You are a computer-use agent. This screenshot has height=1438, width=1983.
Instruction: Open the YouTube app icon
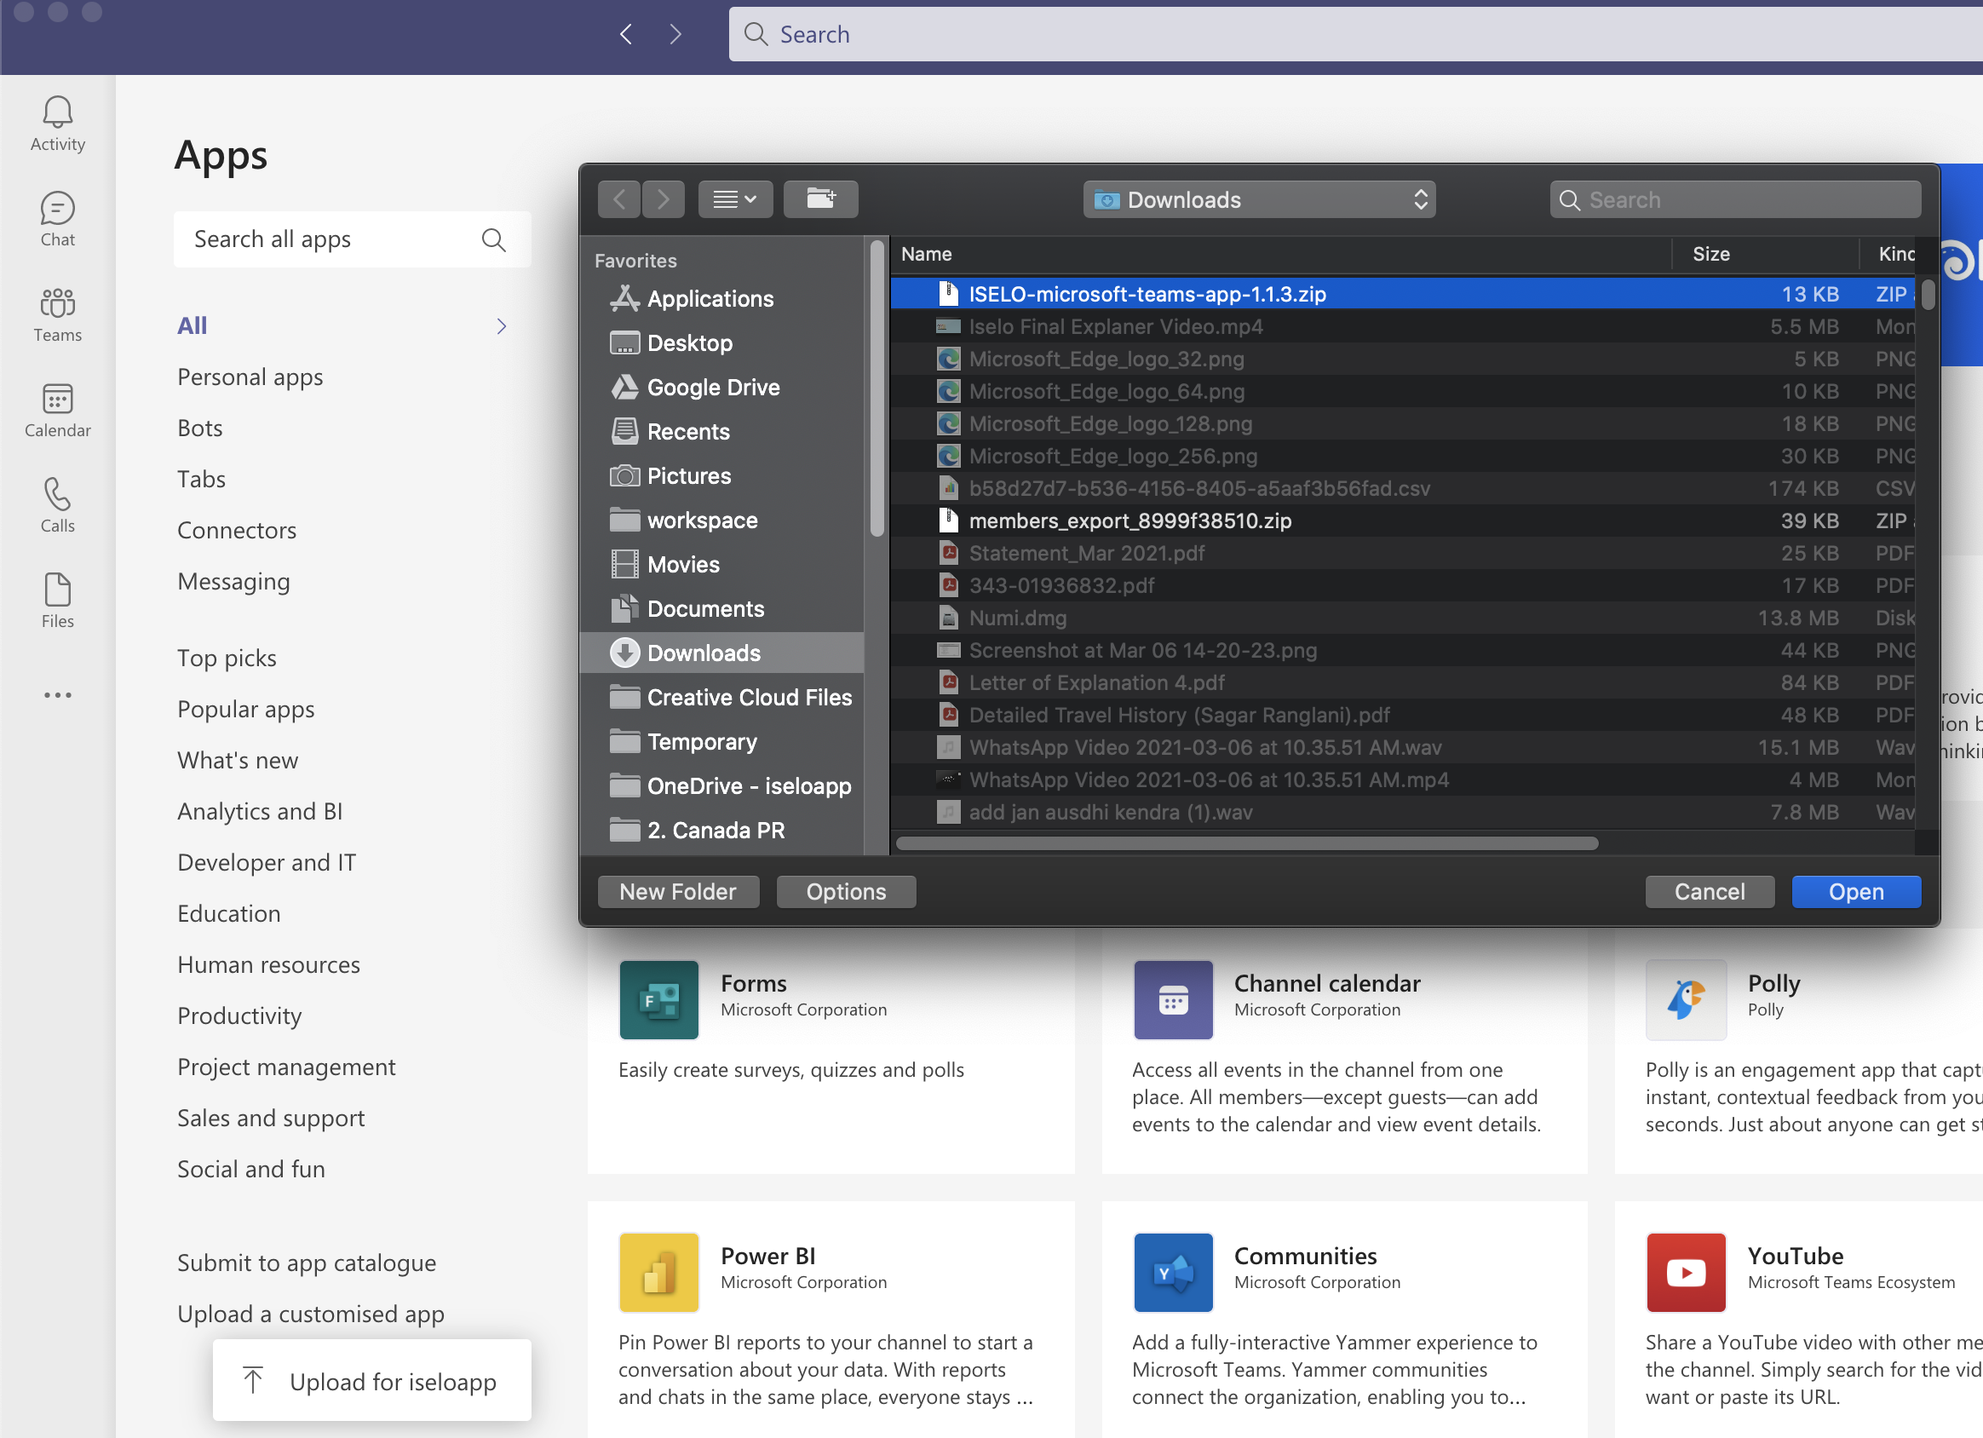(x=1687, y=1273)
